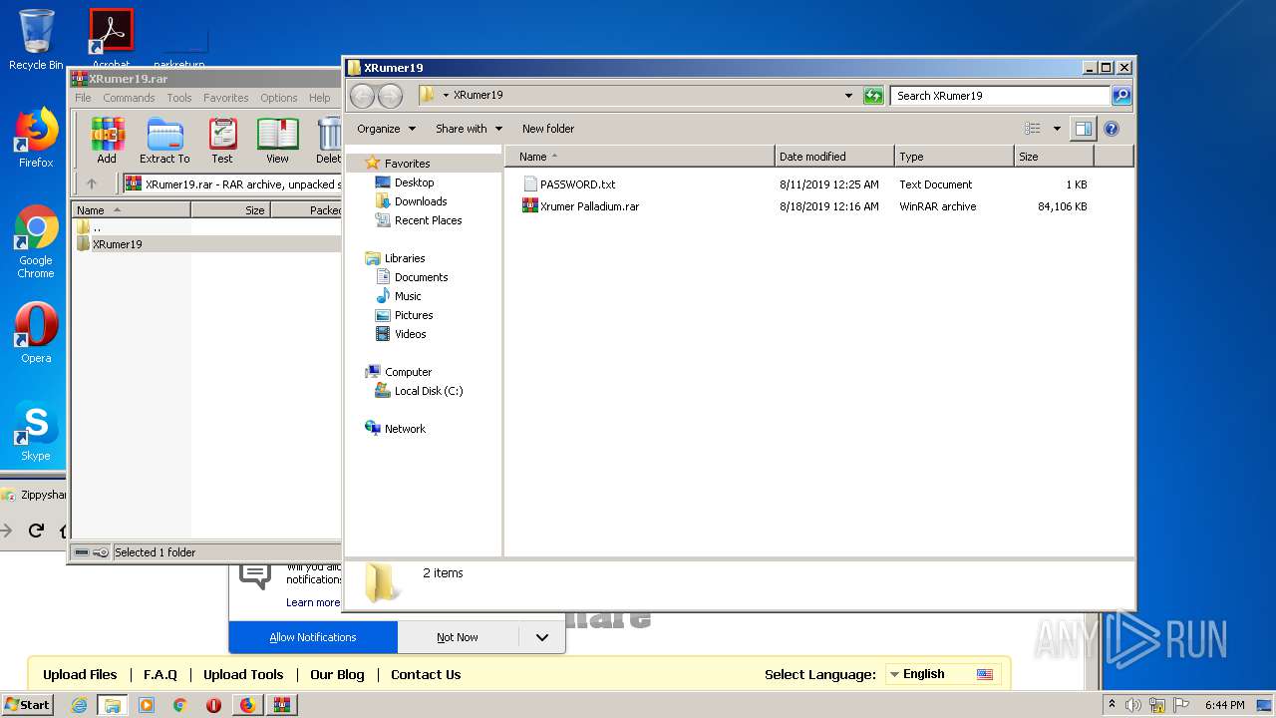The image size is (1276, 718).
Task: Open the Share with dropdown
Action: pos(469,129)
